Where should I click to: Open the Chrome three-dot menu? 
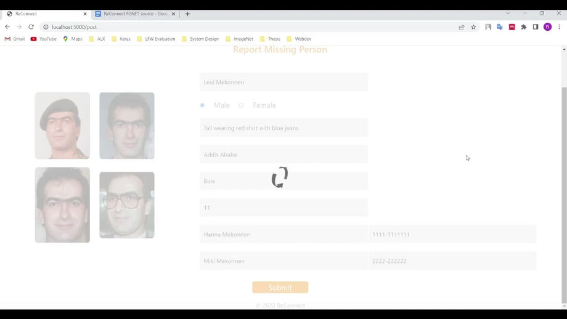559,27
